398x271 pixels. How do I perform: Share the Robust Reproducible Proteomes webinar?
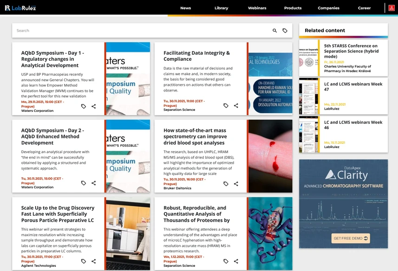[236, 261]
